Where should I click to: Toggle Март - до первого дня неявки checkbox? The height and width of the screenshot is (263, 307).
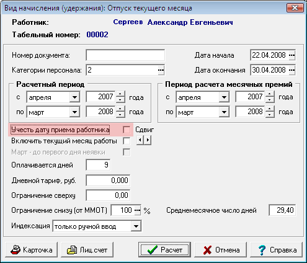pyautogui.click(x=127, y=153)
